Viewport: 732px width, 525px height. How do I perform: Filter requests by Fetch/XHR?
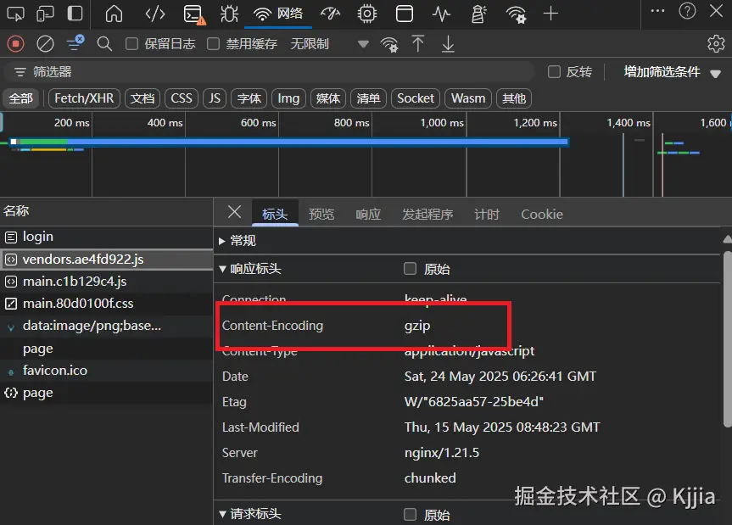click(83, 98)
